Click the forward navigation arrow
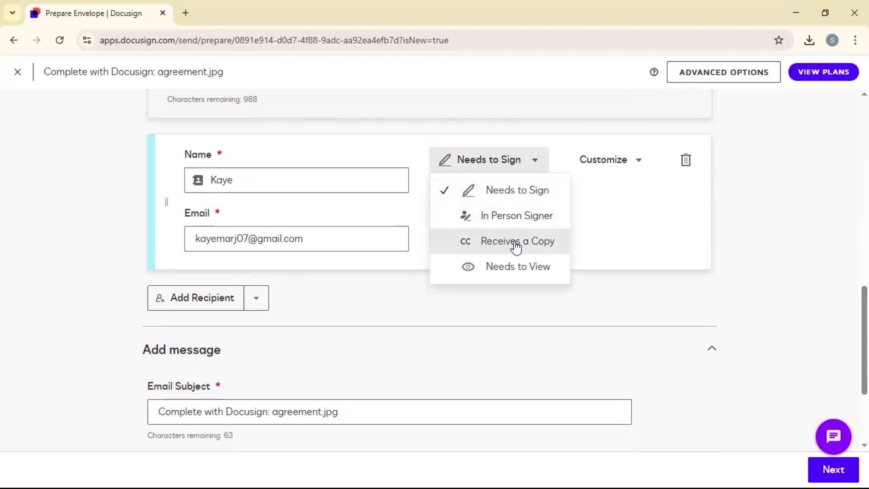This screenshot has width=869, height=489. point(37,40)
